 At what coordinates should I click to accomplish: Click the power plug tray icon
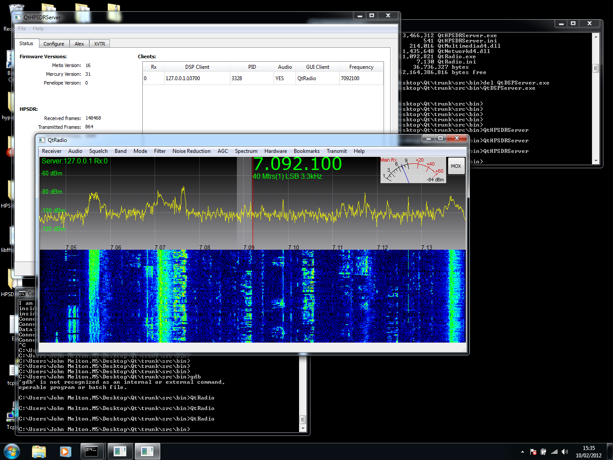543,452
